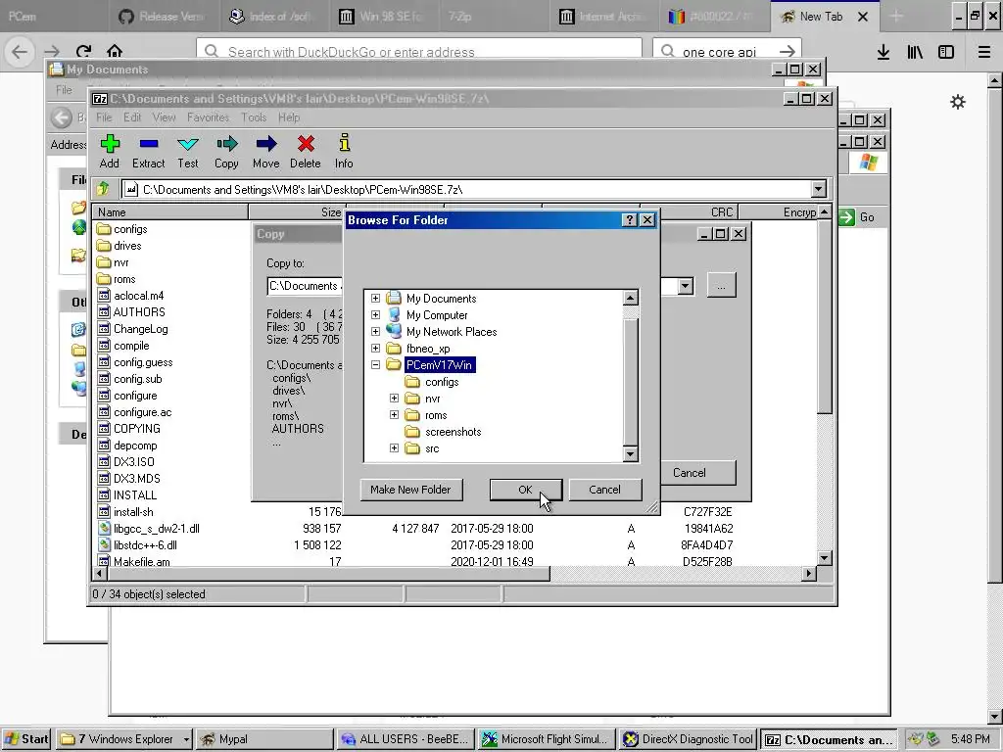Open the browser downloads arrow icon
1003x752 pixels.
(x=884, y=52)
